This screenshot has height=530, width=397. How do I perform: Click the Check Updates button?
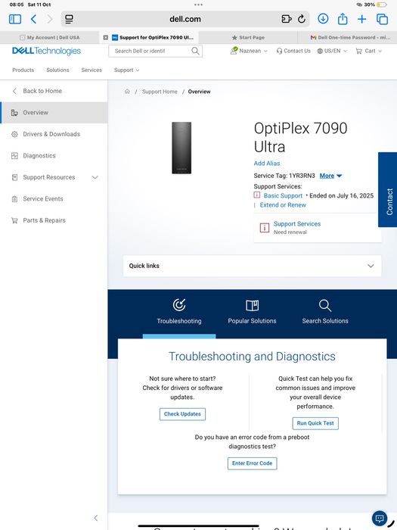(182, 414)
